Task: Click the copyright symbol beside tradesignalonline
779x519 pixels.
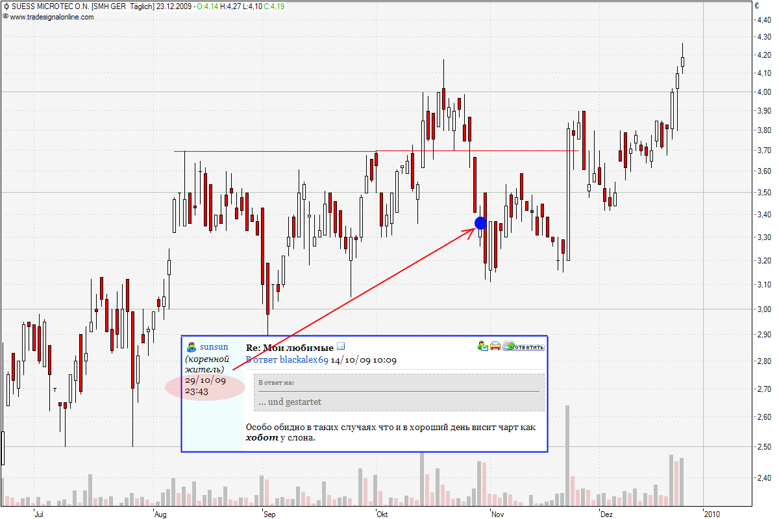Action: pos(5,17)
